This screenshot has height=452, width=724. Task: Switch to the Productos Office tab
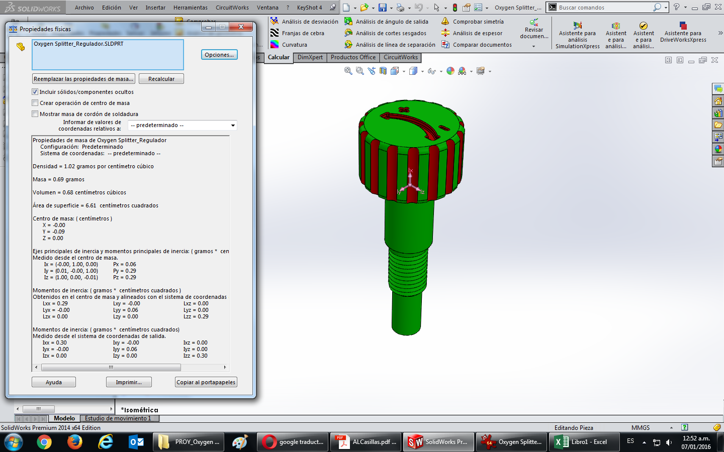[x=353, y=57]
